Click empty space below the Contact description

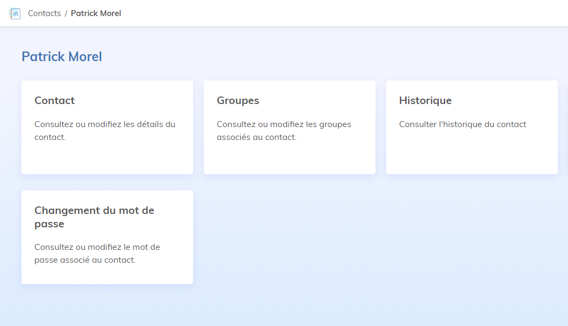pos(107,158)
